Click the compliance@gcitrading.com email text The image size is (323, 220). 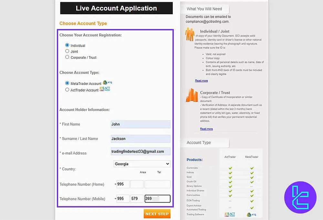[x=207, y=21]
